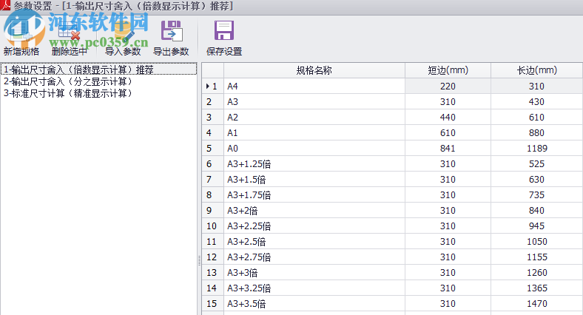Click long side value 525
This screenshot has width=583, height=315.
537,164
